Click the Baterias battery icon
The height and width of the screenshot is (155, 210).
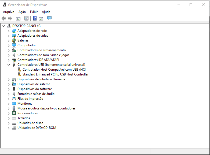[14, 40]
